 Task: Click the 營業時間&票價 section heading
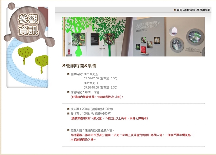click(x=81, y=66)
